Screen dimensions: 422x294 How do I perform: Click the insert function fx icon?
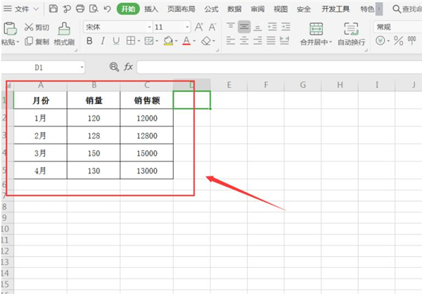(x=128, y=66)
